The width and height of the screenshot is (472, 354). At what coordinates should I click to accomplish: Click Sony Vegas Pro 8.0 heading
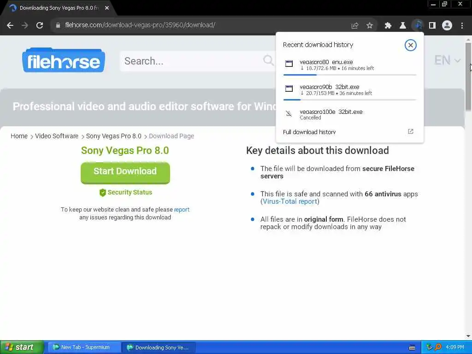125,151
